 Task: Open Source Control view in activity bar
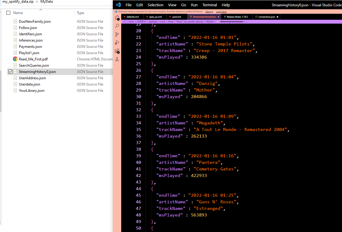coord(117,34)
